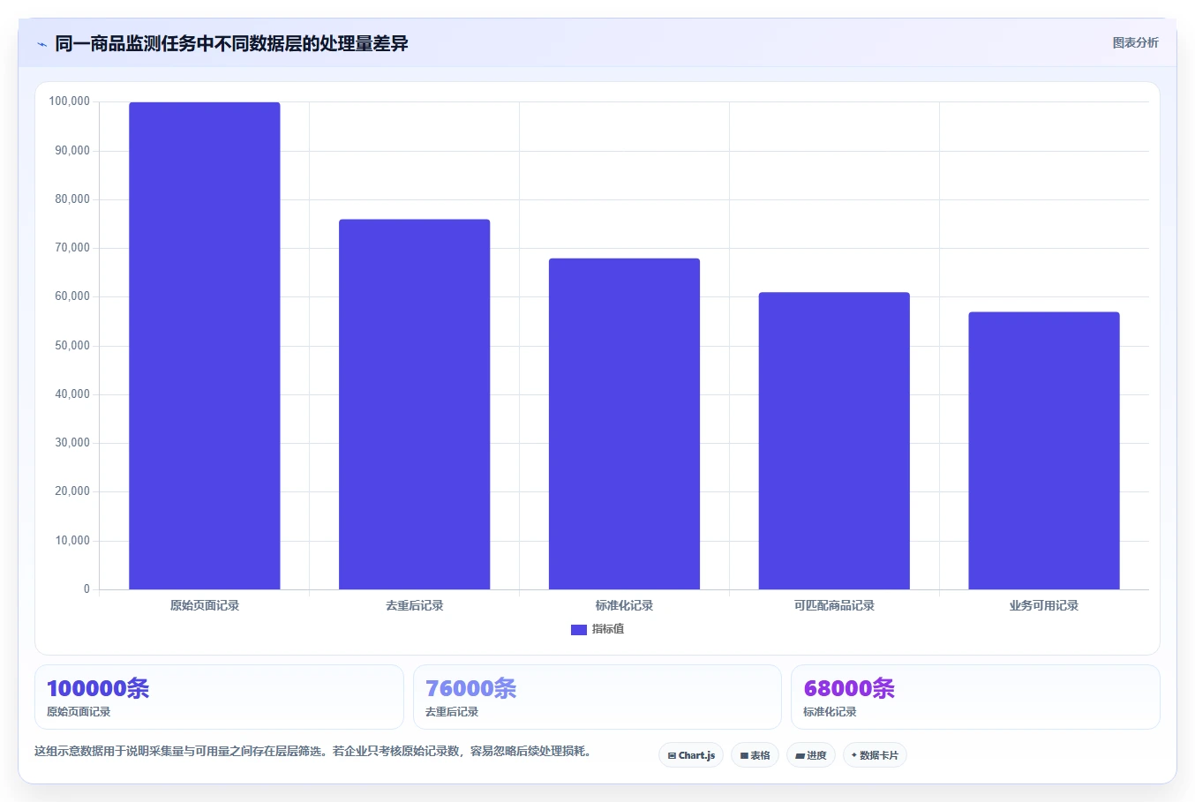Open the 76000条 data card
Screen dimensions: 1195x802
[x=597, y=697]
